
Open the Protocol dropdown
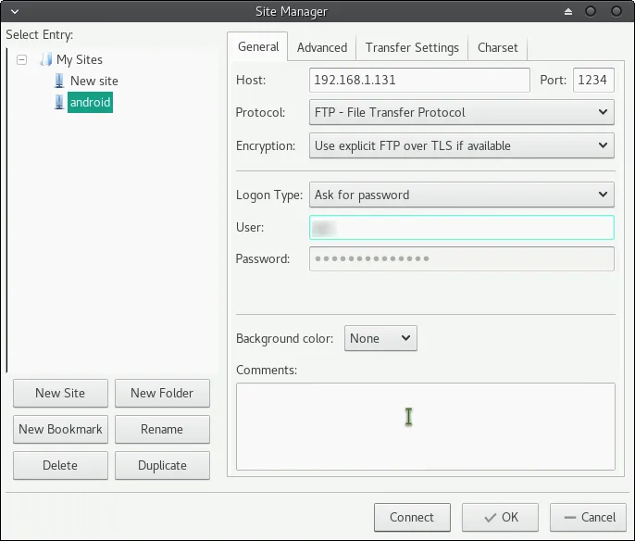(461, 113)
